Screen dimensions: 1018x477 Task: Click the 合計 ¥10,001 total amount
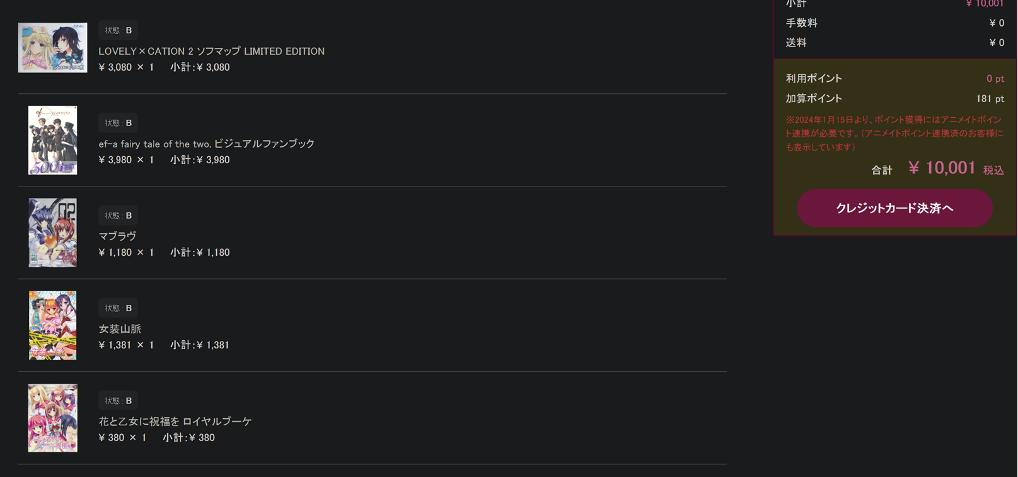pyautogui.click(x=942, y=168)
